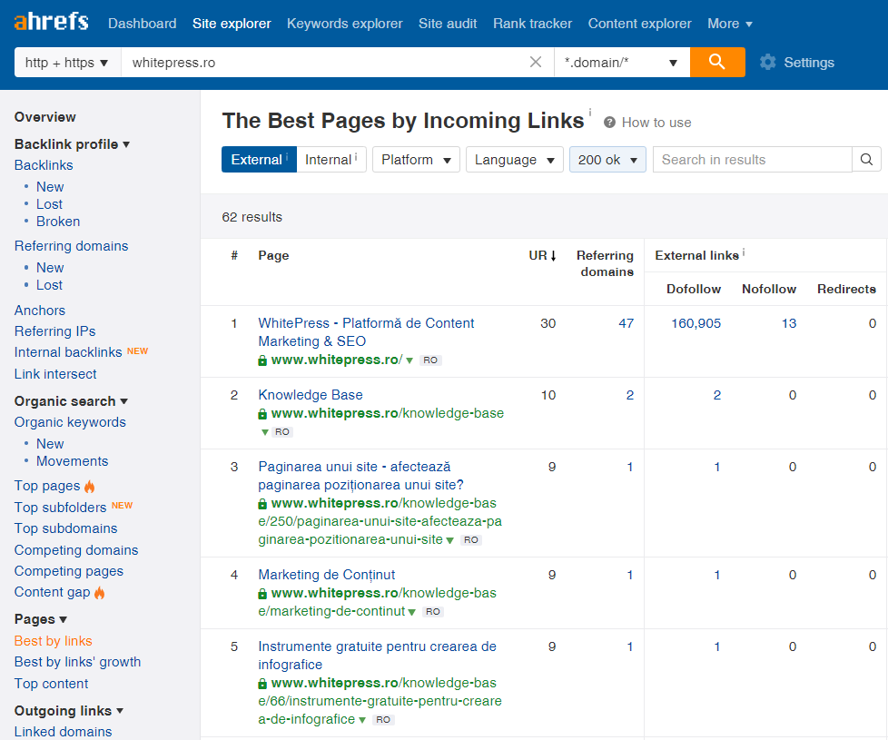888x740 pixels.
Task: Open URL dropdown arrow for www.whitepress.ro/
Action: point(409,360)
